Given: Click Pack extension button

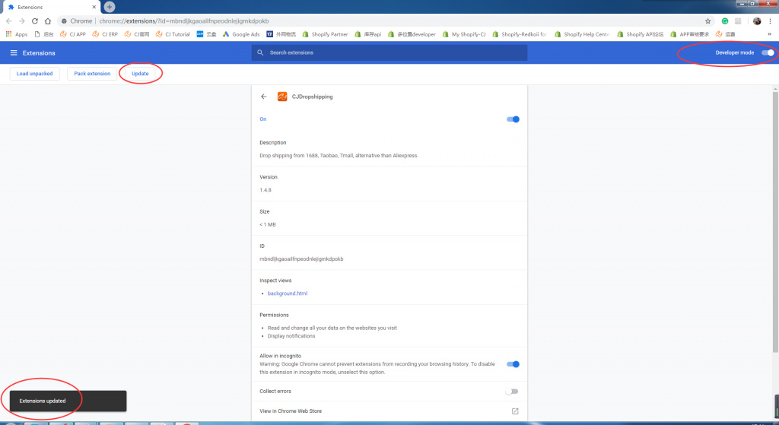Looking at the screenshot, I should (x=92, y=74).
